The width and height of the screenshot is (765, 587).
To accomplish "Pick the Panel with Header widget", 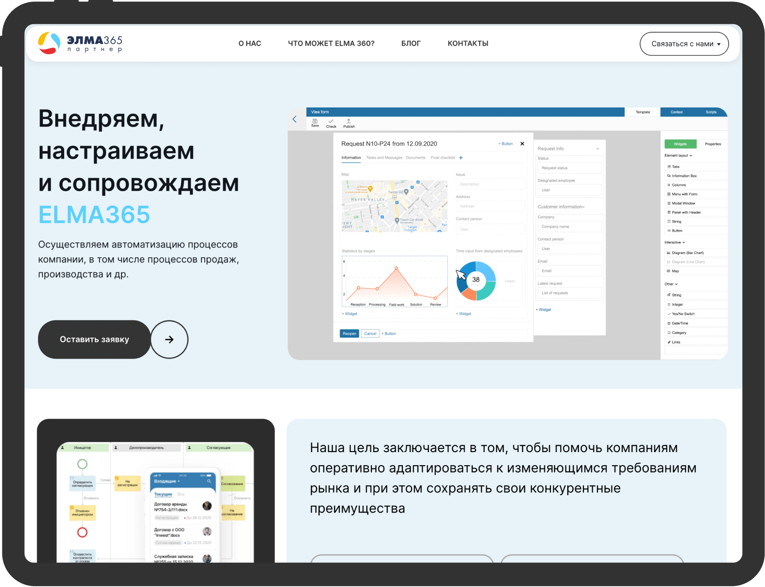I will (696, 213).
